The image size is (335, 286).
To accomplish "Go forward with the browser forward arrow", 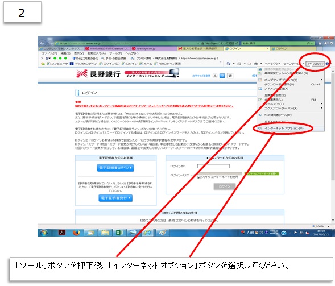I will 50,43.
